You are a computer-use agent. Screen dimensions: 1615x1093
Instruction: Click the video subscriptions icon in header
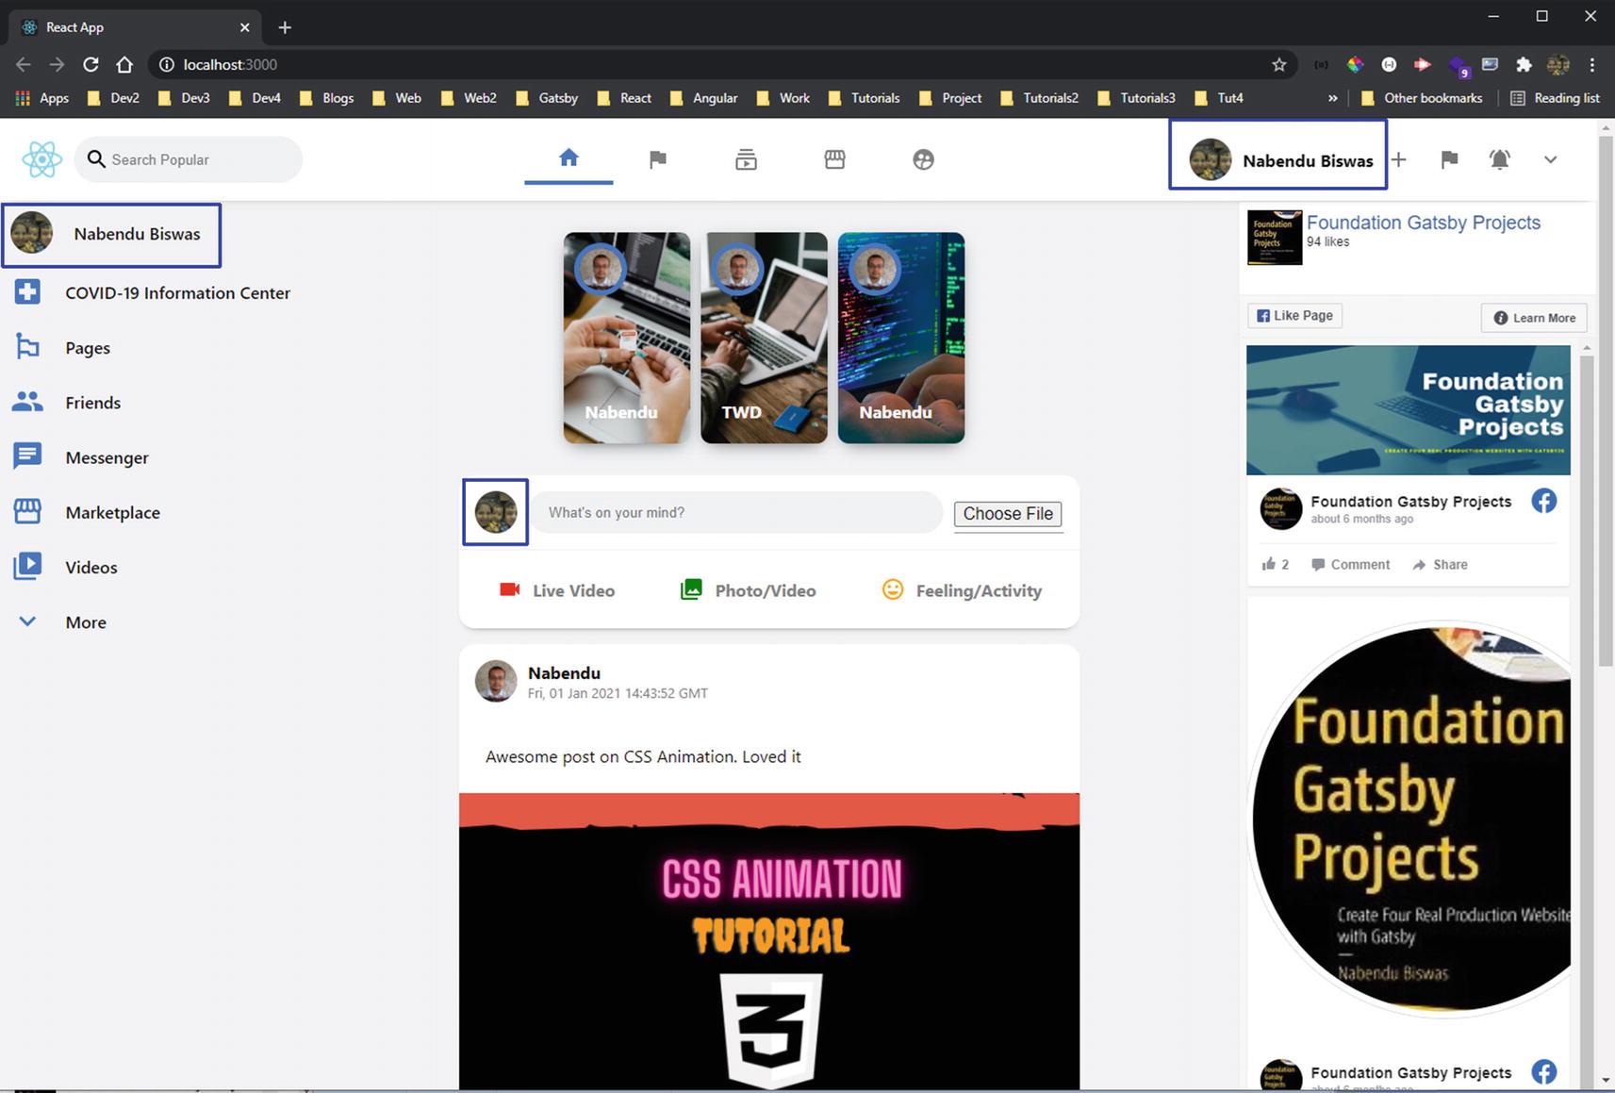coord(746,159)
